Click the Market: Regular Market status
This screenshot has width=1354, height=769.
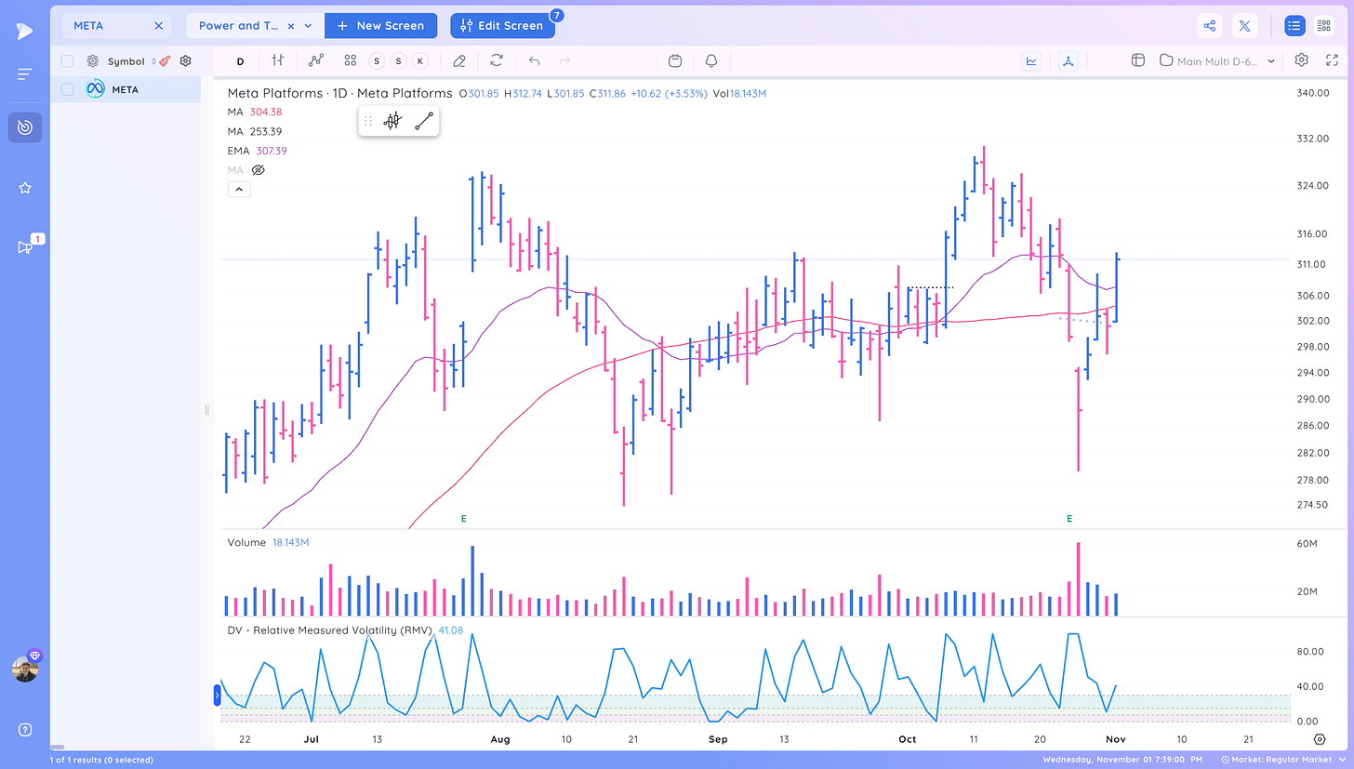1282,760
